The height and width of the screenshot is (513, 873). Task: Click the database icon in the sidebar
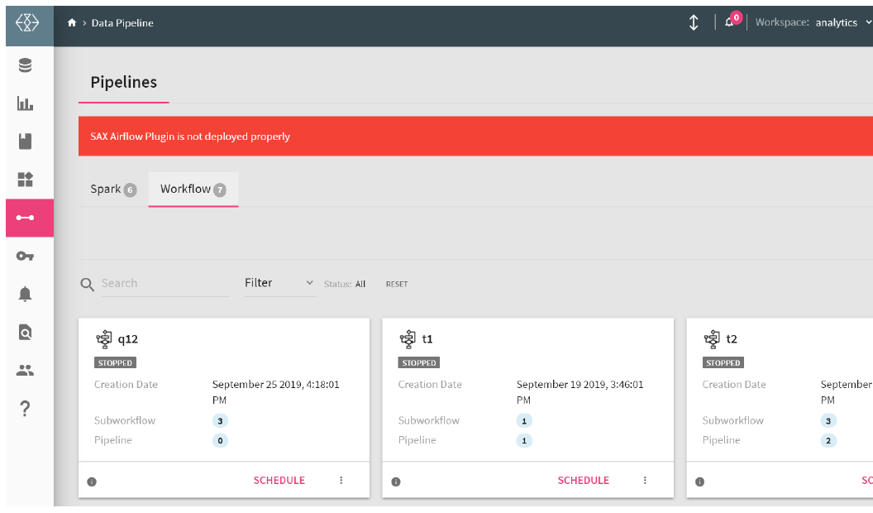(x=25, y=65)
